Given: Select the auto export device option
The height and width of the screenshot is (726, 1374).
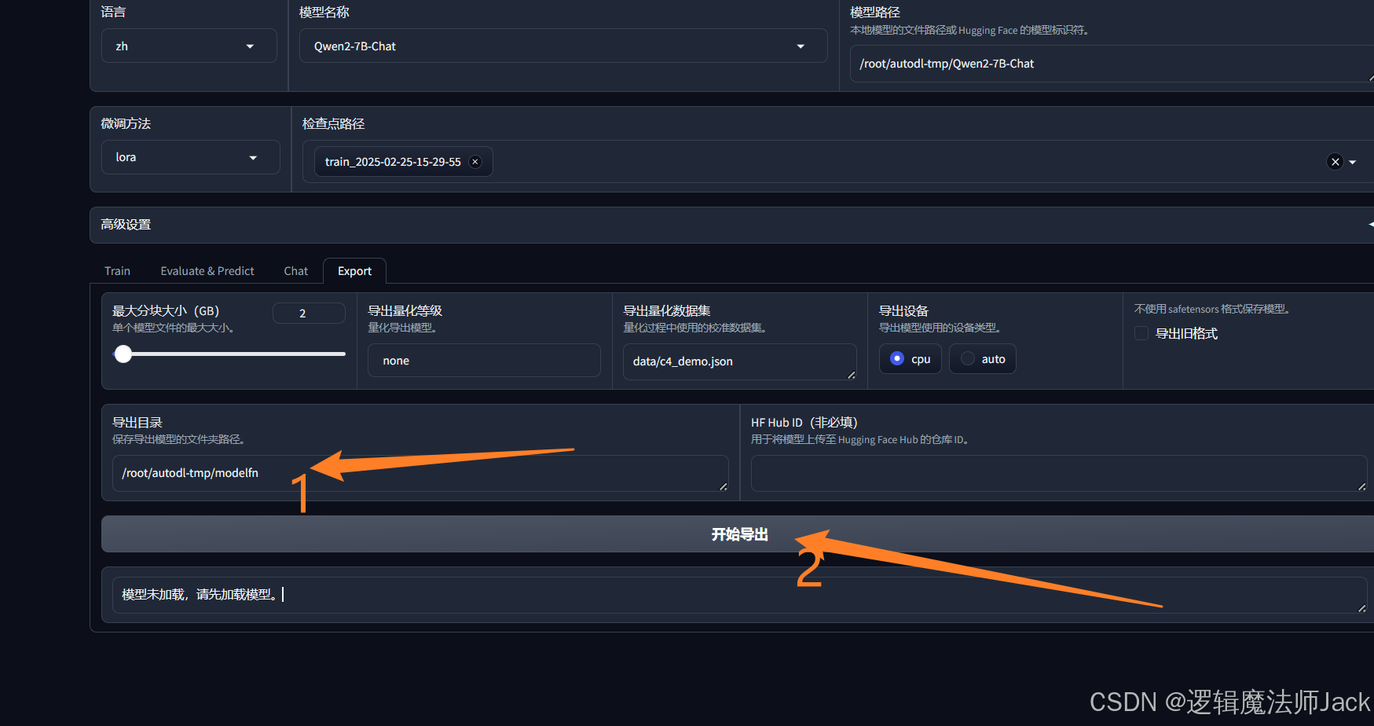Looking at the screenshot, I should click(969, 359).
